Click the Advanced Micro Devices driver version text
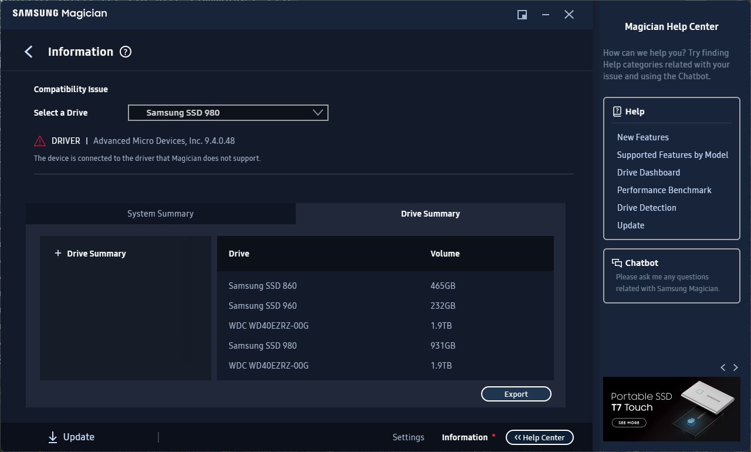Screen dimensions: 751x452 click(164, 141)
